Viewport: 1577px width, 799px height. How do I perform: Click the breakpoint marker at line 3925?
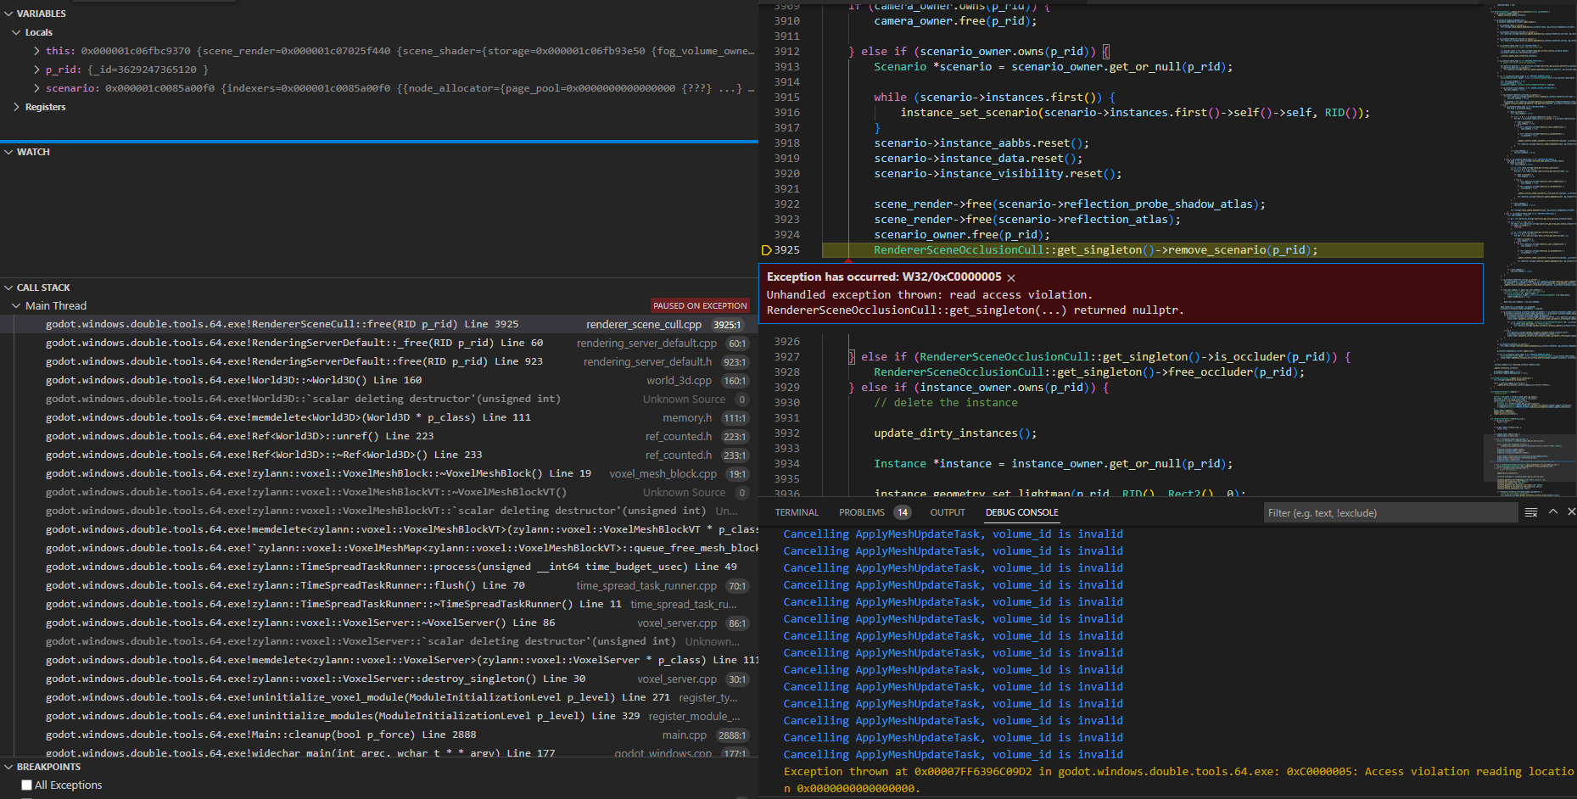[x=769, y=250]
